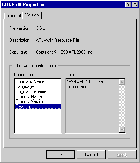
Task: Click the 1999 APL2000 User Conference value text
Action: click(x=85, y=84)
